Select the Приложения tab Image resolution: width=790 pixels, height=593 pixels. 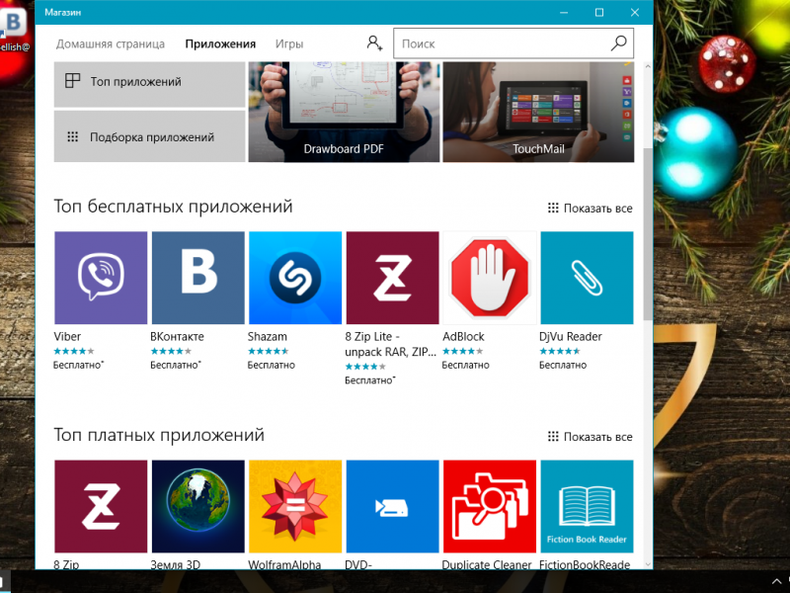pos(220,43)
